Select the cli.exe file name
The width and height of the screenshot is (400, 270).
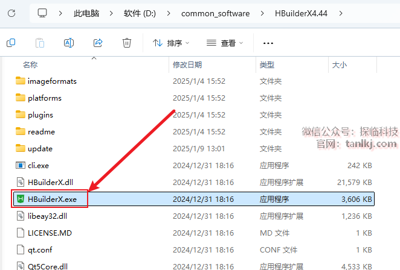pos(38,166)
